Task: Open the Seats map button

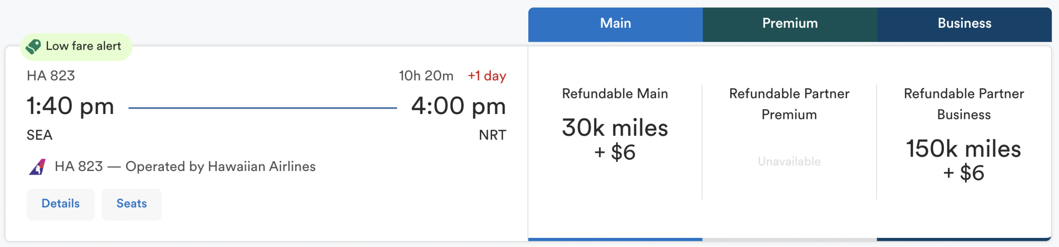Action: point(132,204)
